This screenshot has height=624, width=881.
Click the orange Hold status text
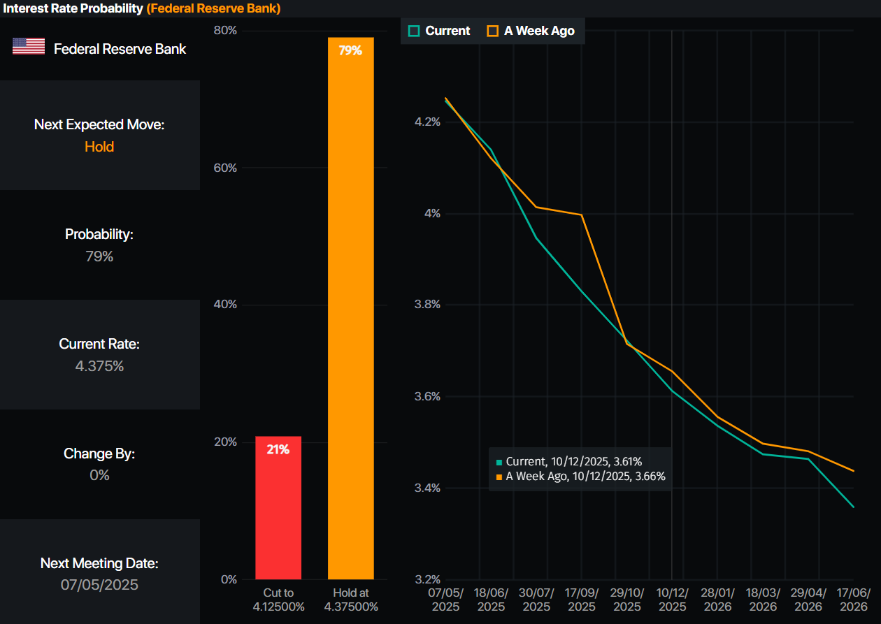99,147
